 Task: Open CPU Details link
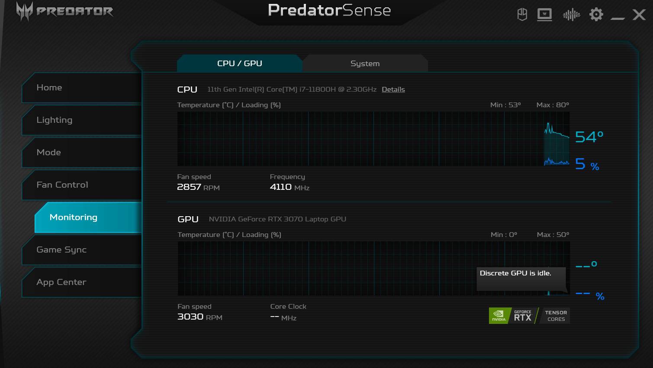(x=393, y=90)
